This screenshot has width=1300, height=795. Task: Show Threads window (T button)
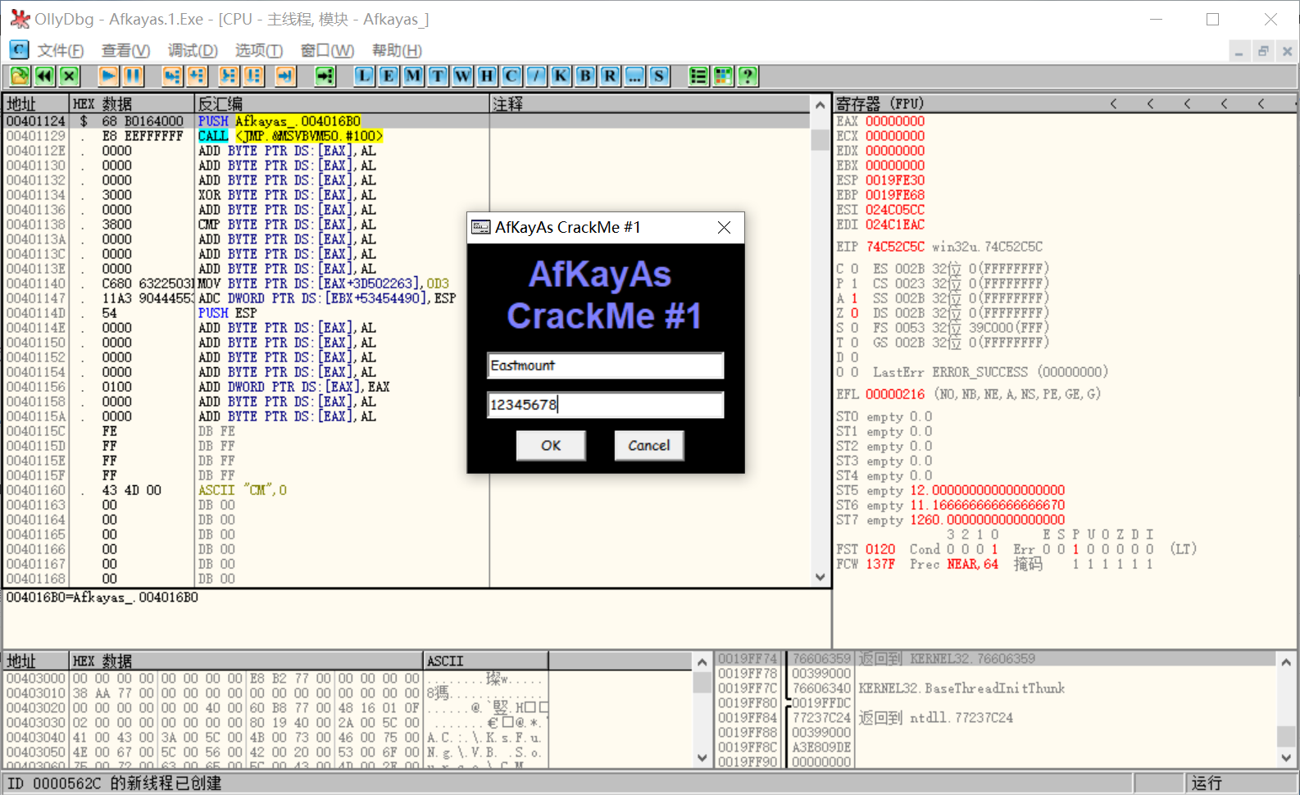click(x=438, y=76)
